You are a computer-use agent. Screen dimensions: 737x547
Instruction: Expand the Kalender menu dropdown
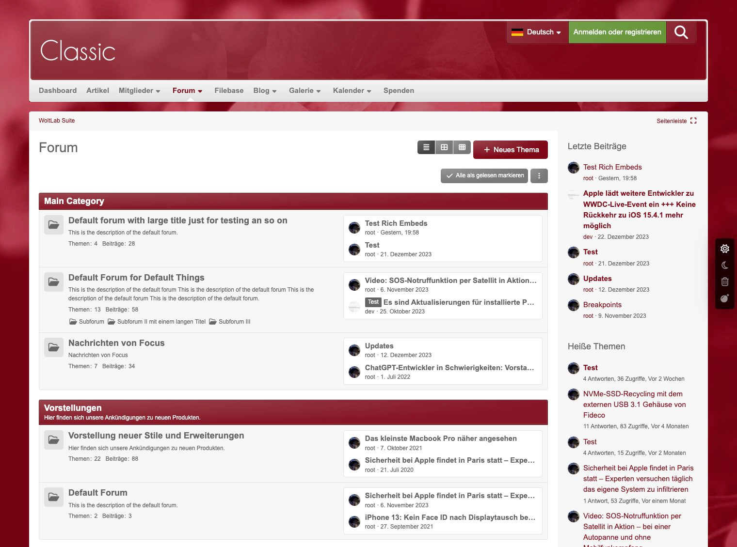[x=352, y=91]
